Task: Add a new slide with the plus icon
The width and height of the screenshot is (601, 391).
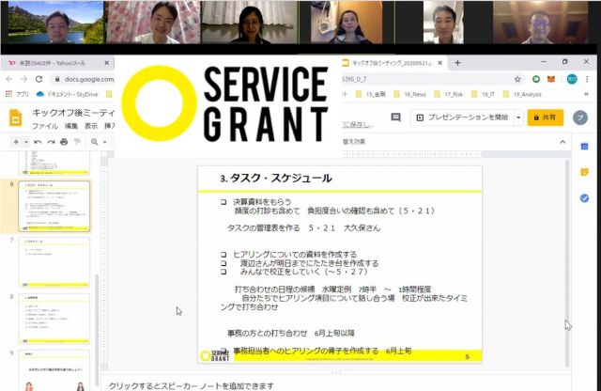Action: click(x=16, y=142)
